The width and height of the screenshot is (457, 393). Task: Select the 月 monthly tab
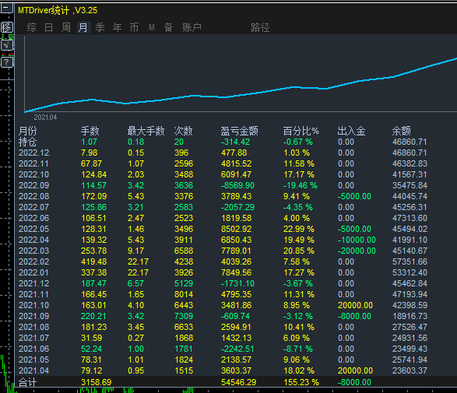click(83, 27)
